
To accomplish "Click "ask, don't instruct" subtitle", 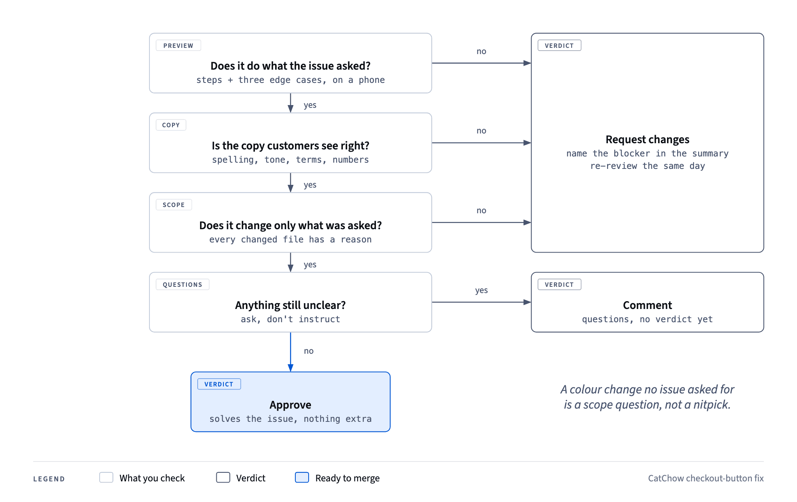I will [290, 319].
